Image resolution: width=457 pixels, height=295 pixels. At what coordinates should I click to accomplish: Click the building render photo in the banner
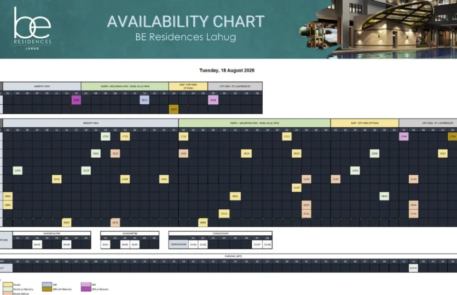point(378,28)
